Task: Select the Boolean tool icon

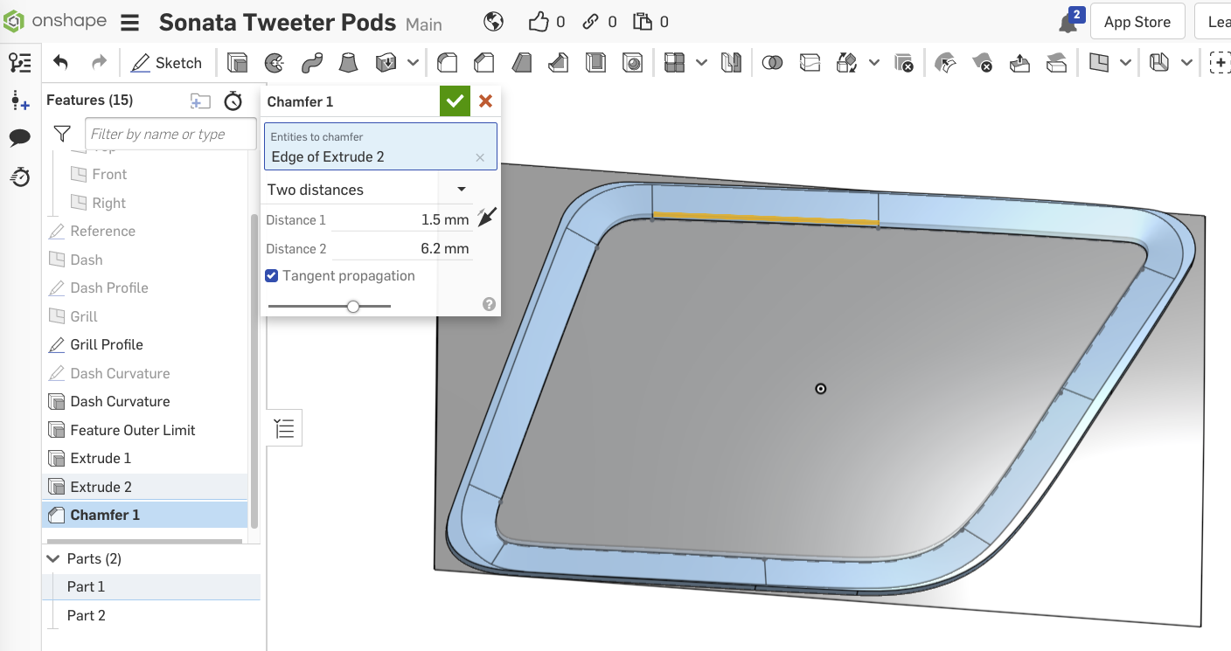Action: [772, 63]
